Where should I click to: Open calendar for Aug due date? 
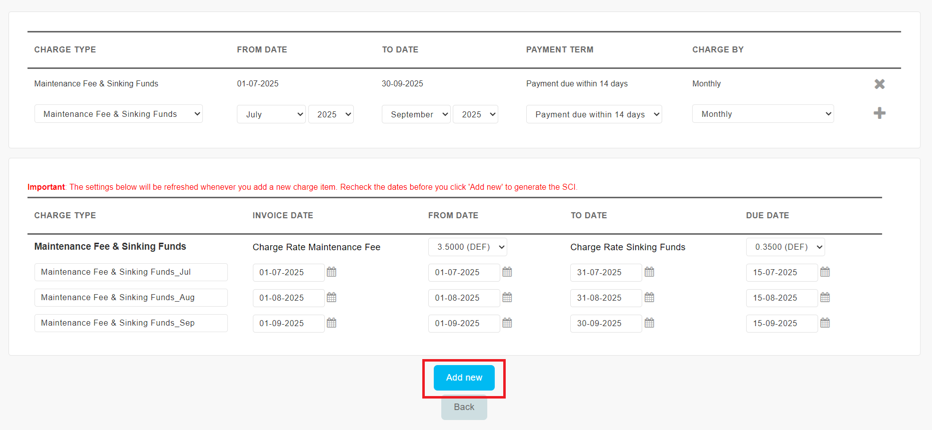[825, 297]
